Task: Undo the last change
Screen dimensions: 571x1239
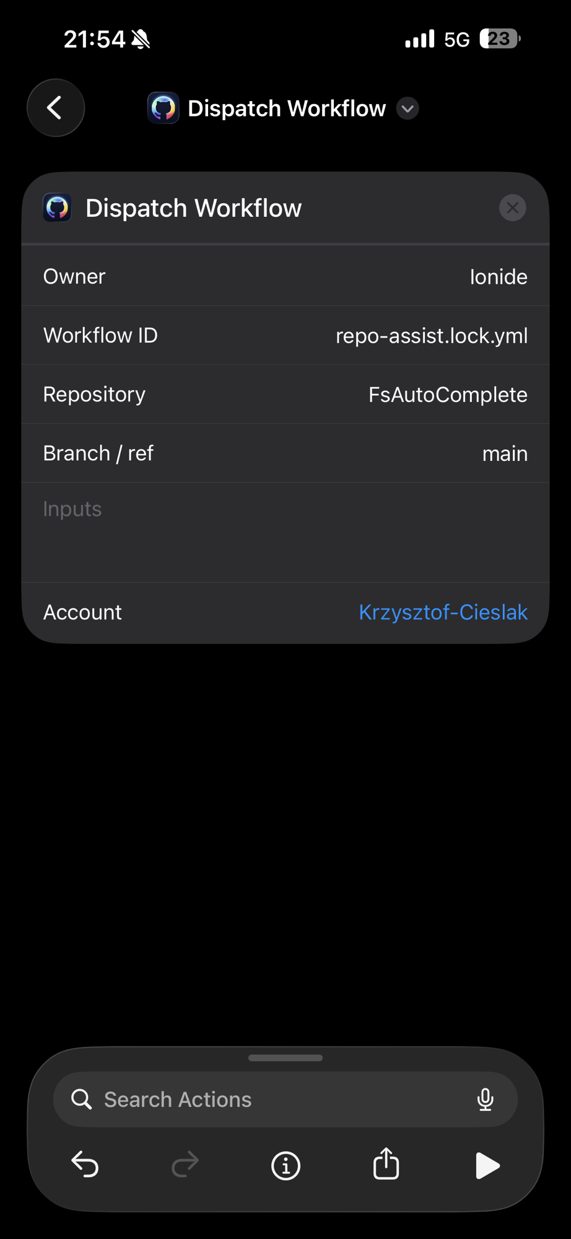Action: (85, 1165)
